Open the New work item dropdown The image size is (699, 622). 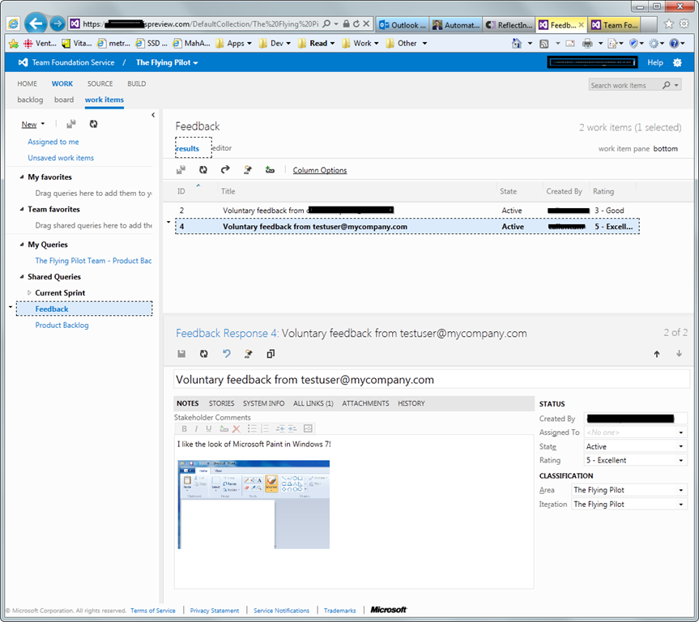32,124
